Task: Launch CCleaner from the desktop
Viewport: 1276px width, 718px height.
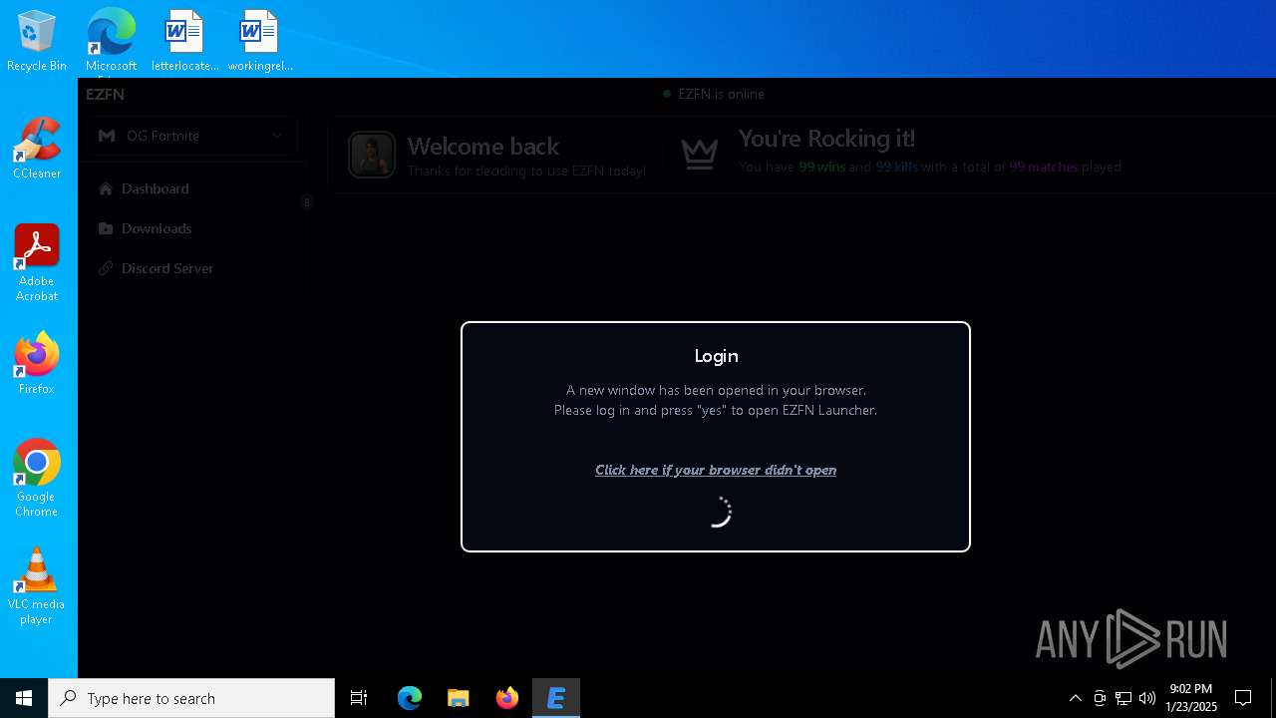Action: click(x=37, y=150)
